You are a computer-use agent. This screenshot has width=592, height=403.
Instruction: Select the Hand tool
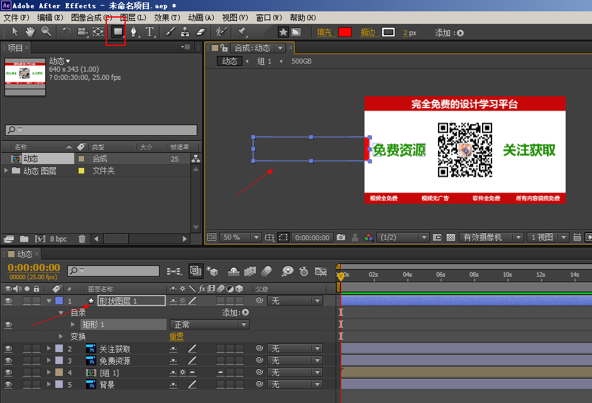(30, 31)
